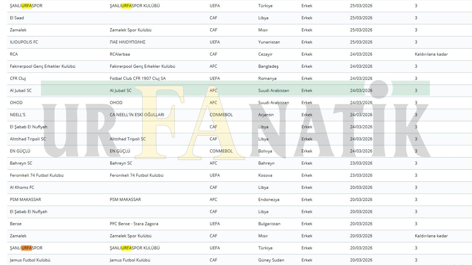472x265 pixels.
Task: Click Erkek in the Arjantin row
Action: (307, 115)
